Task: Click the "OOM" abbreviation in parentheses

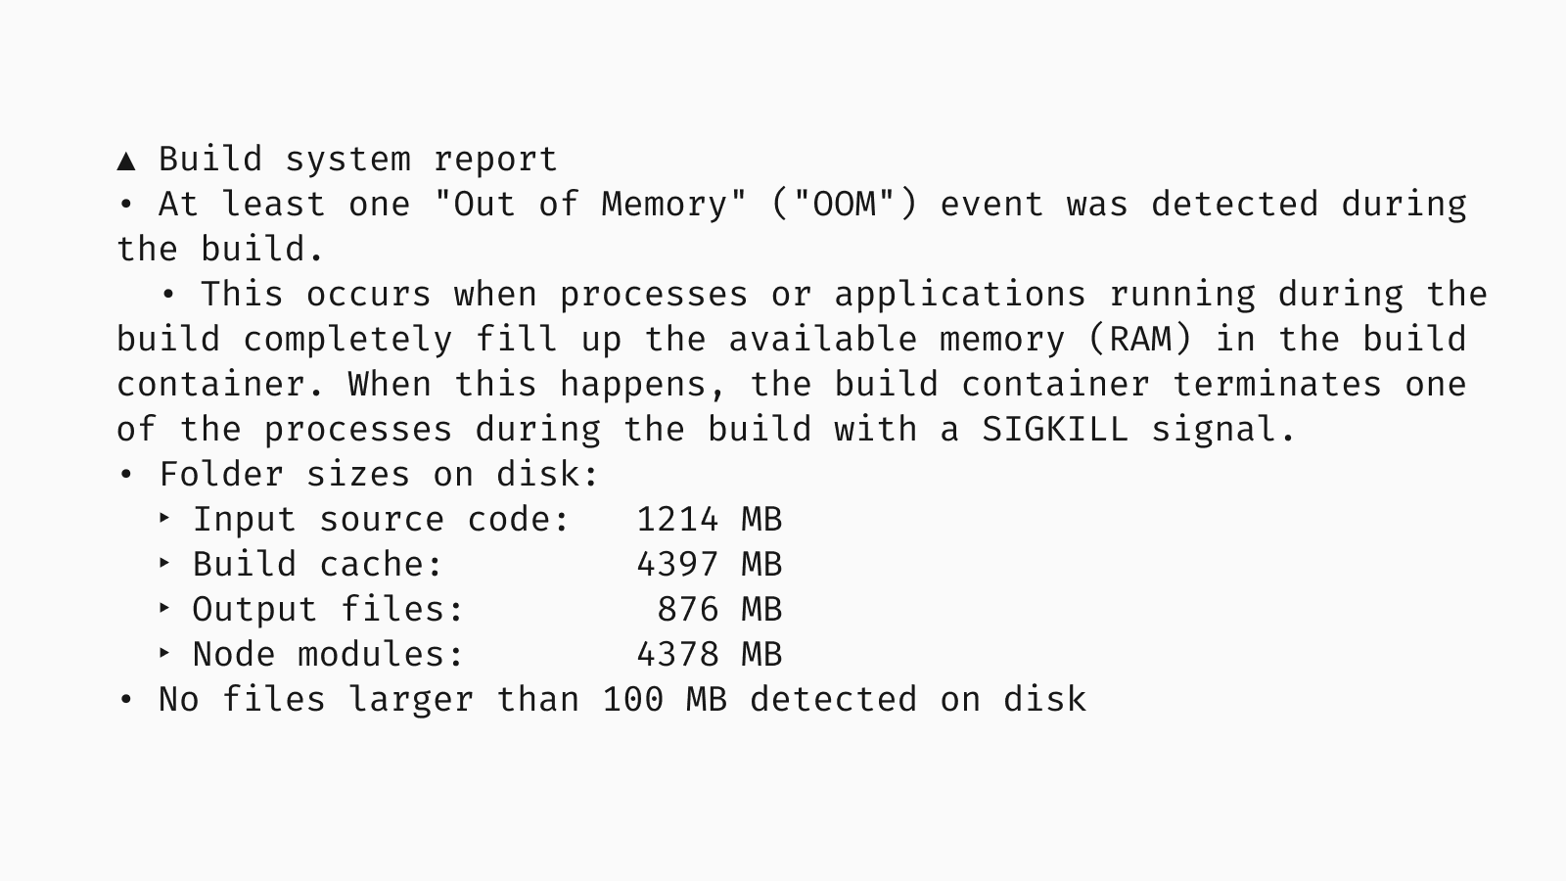Action: click(845, 205)
